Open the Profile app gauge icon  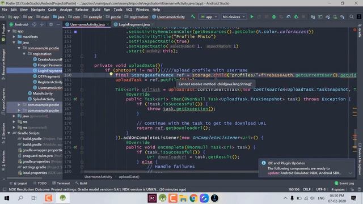pyautogui.click(x=289, y=16)
